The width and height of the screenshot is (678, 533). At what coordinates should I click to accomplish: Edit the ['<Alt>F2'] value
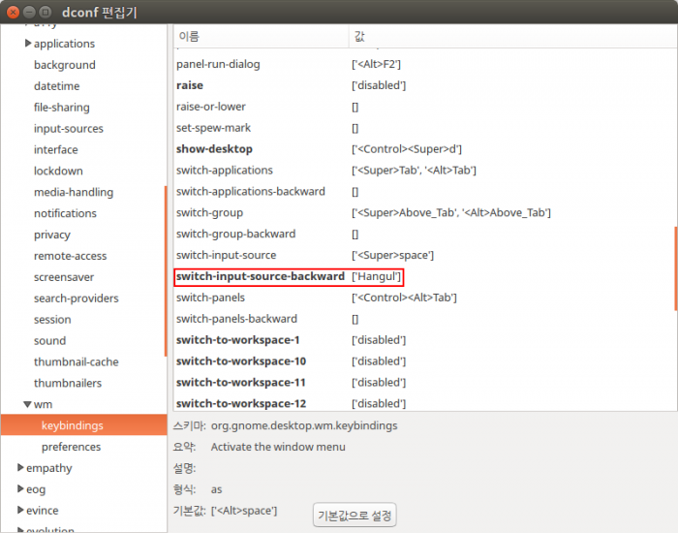376,65
